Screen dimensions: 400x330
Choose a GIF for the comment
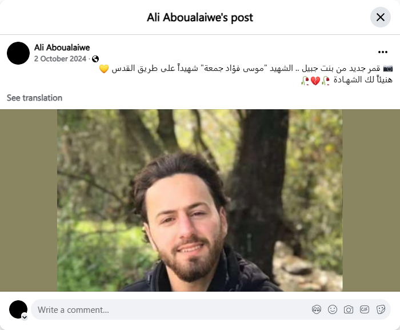365,309
